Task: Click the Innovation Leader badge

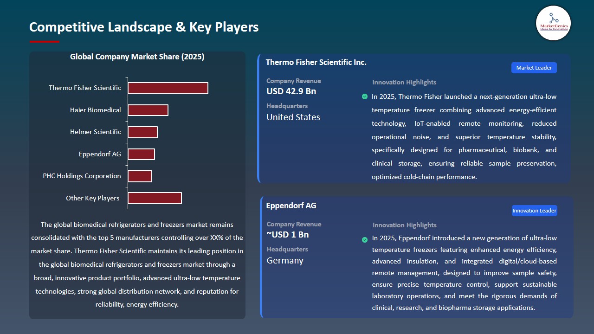Action: click(x=534, y=211)
